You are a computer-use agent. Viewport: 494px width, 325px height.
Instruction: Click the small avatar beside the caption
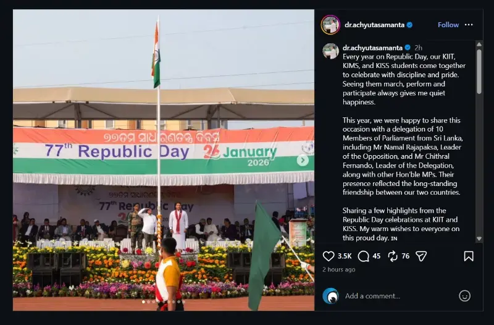pos(330,51)
